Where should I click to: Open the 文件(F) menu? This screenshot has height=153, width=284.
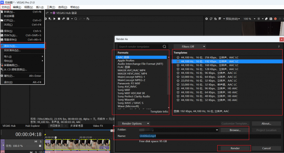click(x=5, y=7)
